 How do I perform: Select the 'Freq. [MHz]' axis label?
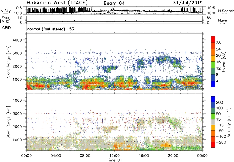click(5, 20)
